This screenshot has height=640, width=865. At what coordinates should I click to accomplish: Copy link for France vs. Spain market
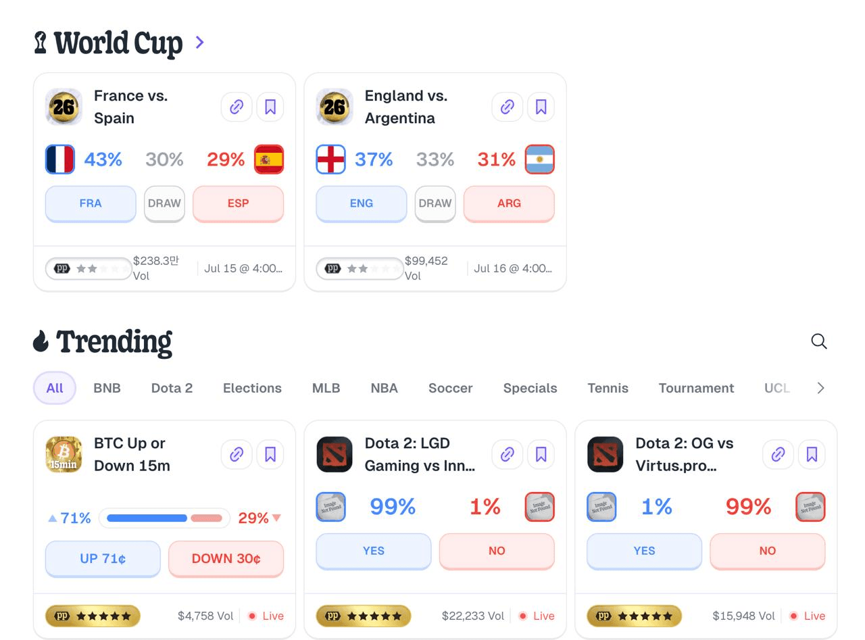coord(237,107)
